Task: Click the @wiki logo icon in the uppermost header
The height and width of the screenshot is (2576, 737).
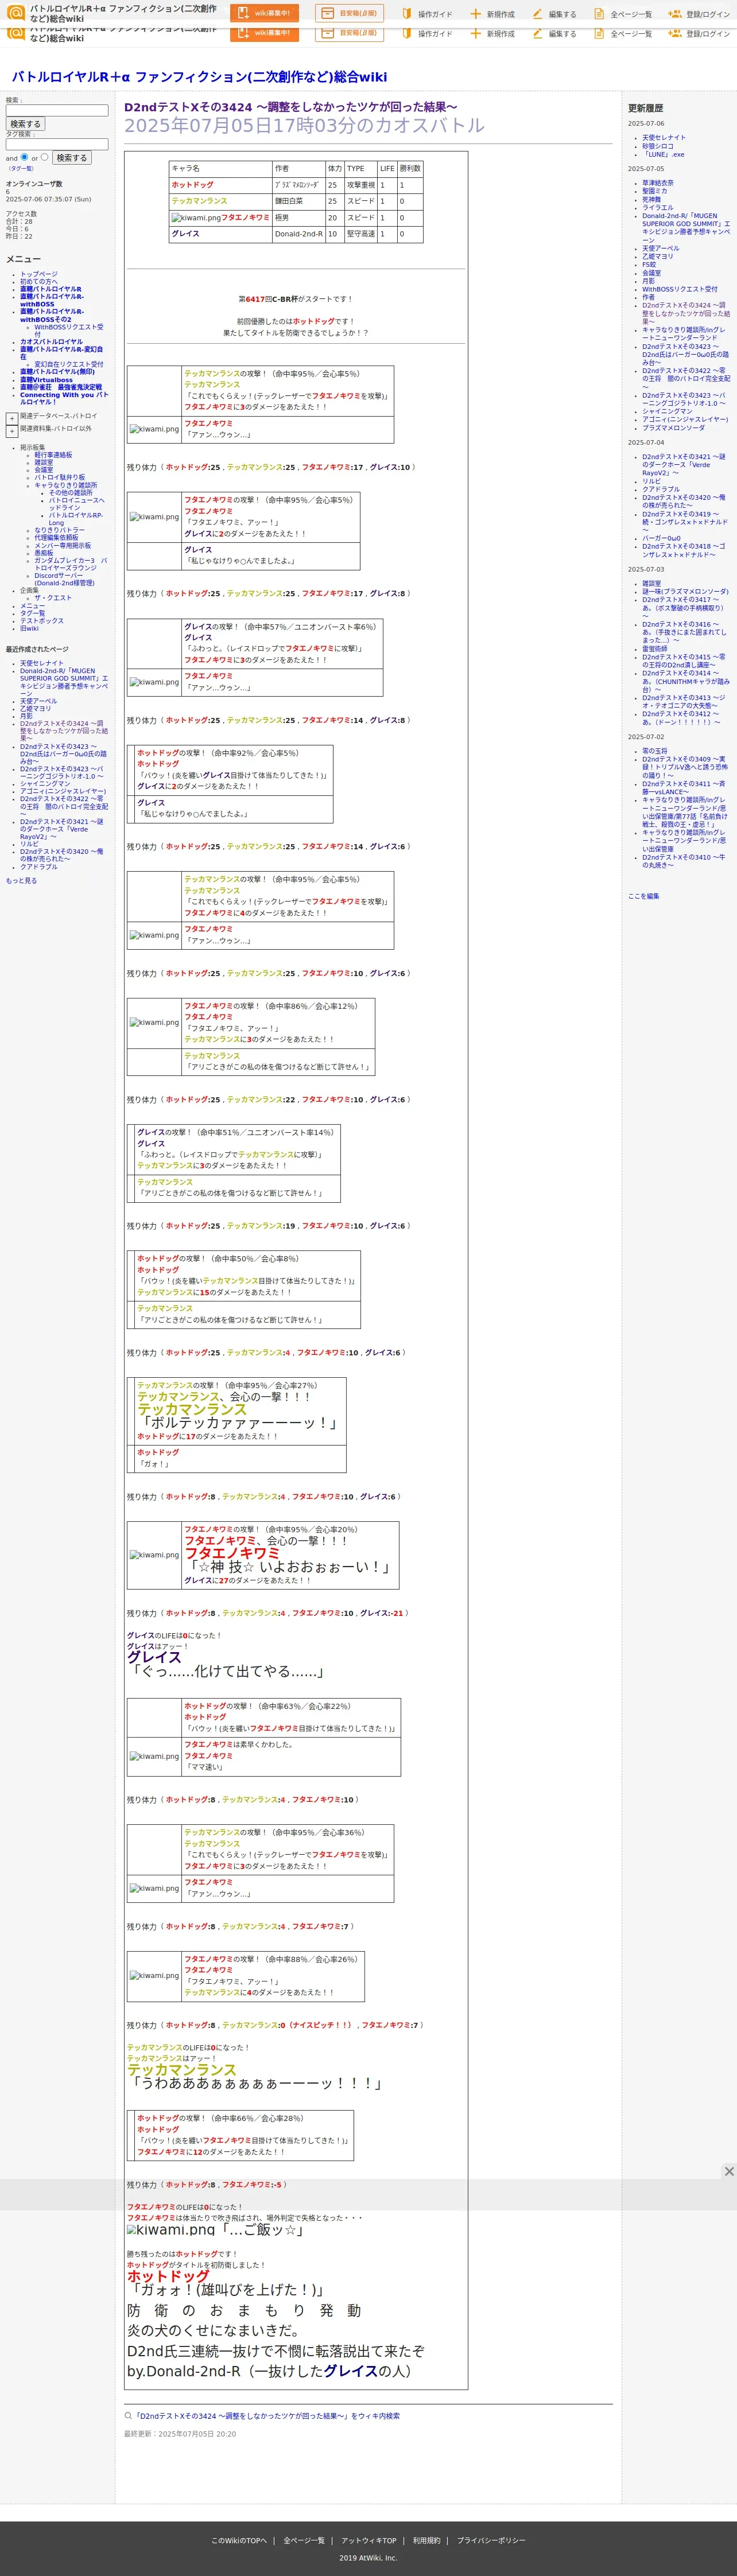Action: click(x=15, y=13)
